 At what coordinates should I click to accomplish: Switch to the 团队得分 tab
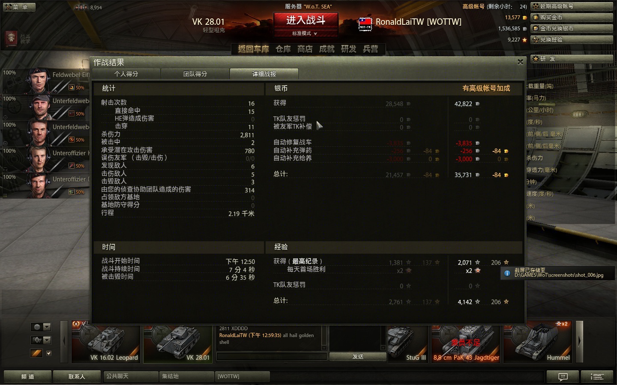(195, 74)
